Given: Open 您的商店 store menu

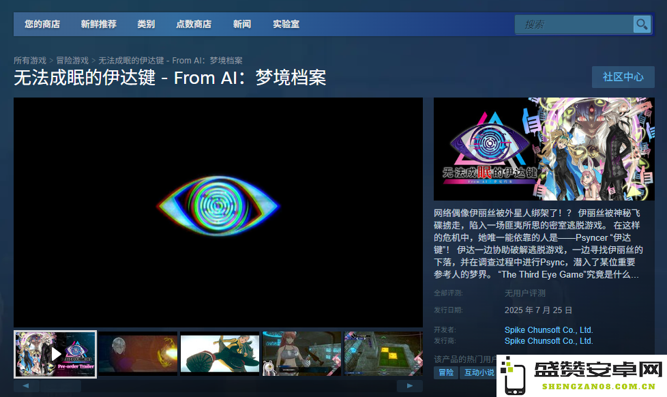Looking at the screenshot, I should tap(42, 25).
